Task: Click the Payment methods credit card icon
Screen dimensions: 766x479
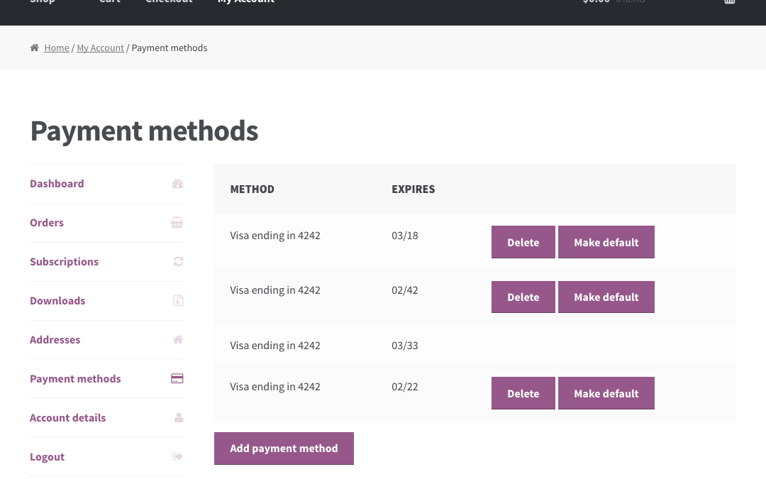Action: point(177,379)
